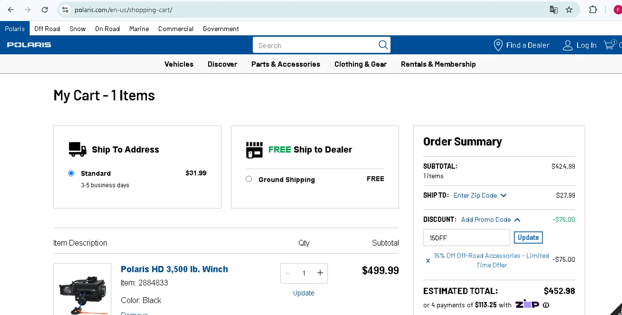
Task: Switch to the Commercial tab
Action: (176, 29)
